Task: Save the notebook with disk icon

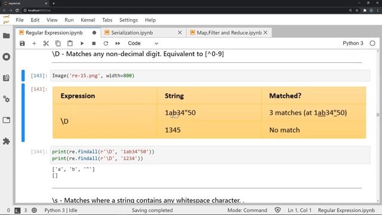Action: click(x=22, y=44)
